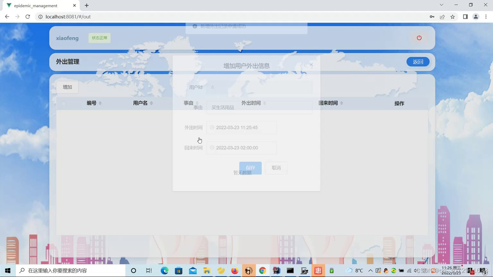
Task: Sort table by 外出时间 column arrows
Action: coord(264,103)
